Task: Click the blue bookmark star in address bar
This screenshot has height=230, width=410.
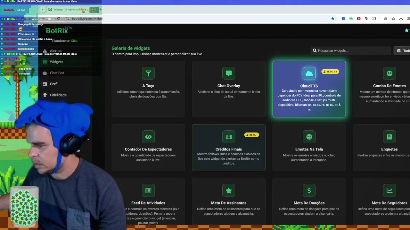Action: point(332,19)
